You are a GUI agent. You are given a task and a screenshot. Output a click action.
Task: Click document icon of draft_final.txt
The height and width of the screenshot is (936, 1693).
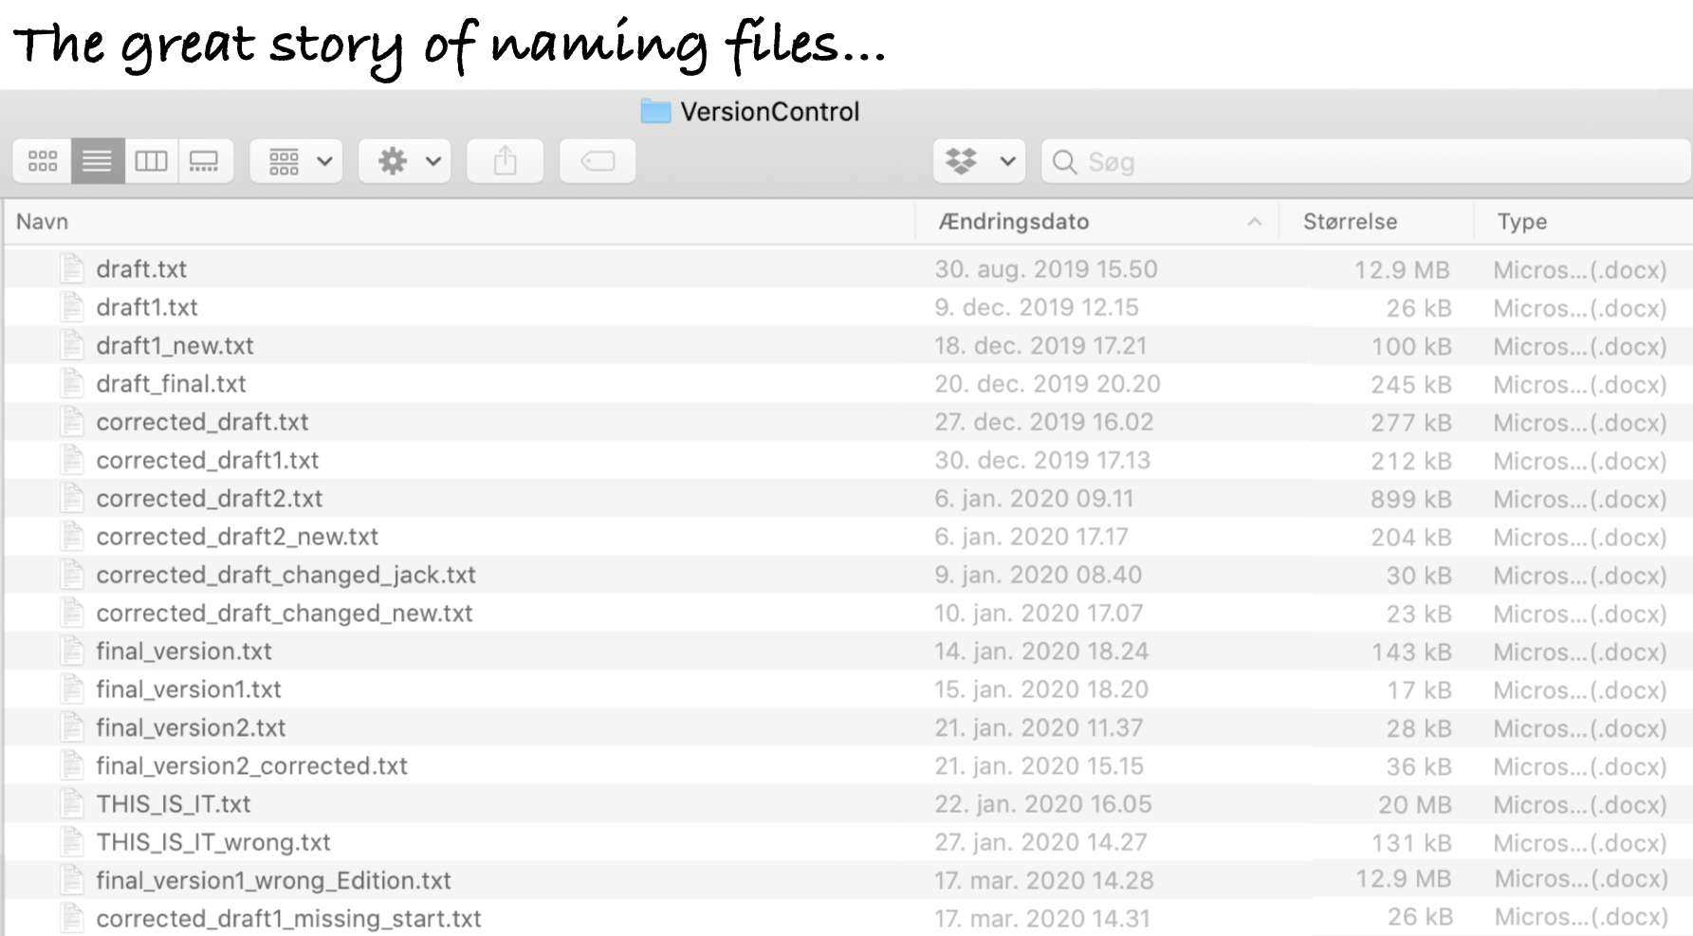pyautogui.click(x=72, y=383)
